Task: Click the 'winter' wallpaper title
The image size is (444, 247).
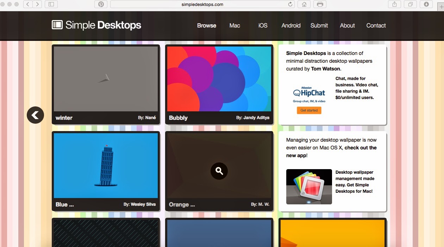Action: pyautogui.click(x=64, y=118)
